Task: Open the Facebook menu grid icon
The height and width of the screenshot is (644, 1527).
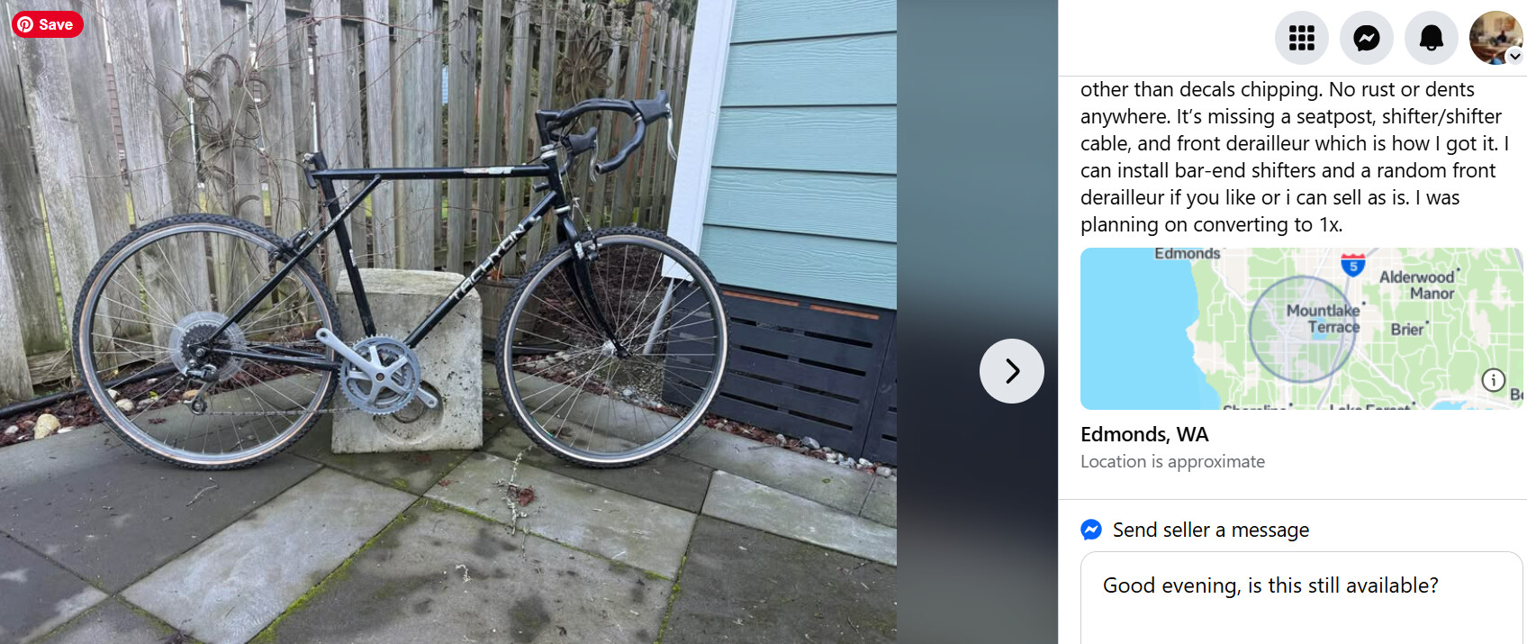Action: tap(1302, 38)
